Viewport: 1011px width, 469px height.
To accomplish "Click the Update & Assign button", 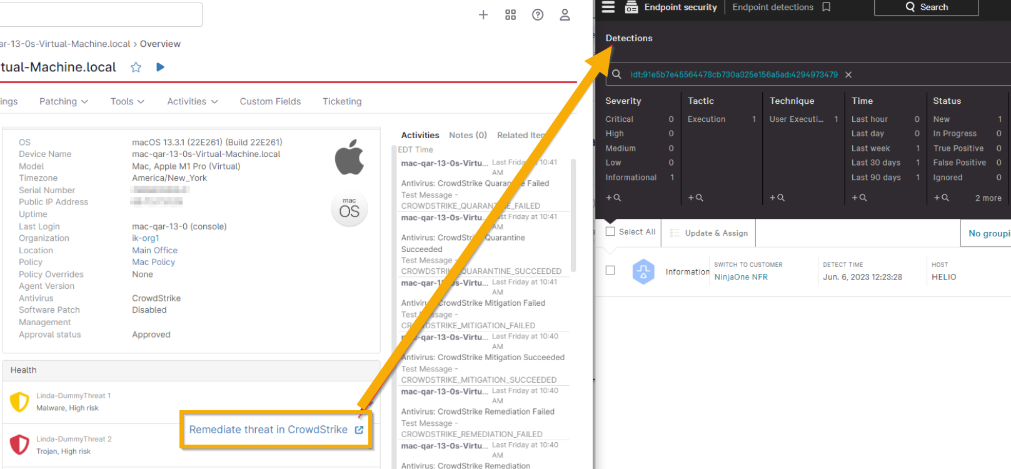I will [x=709, y=233].
